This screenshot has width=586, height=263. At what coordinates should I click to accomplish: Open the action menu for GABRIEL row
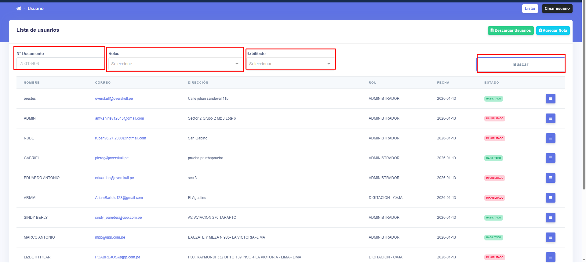pos(550,158)
